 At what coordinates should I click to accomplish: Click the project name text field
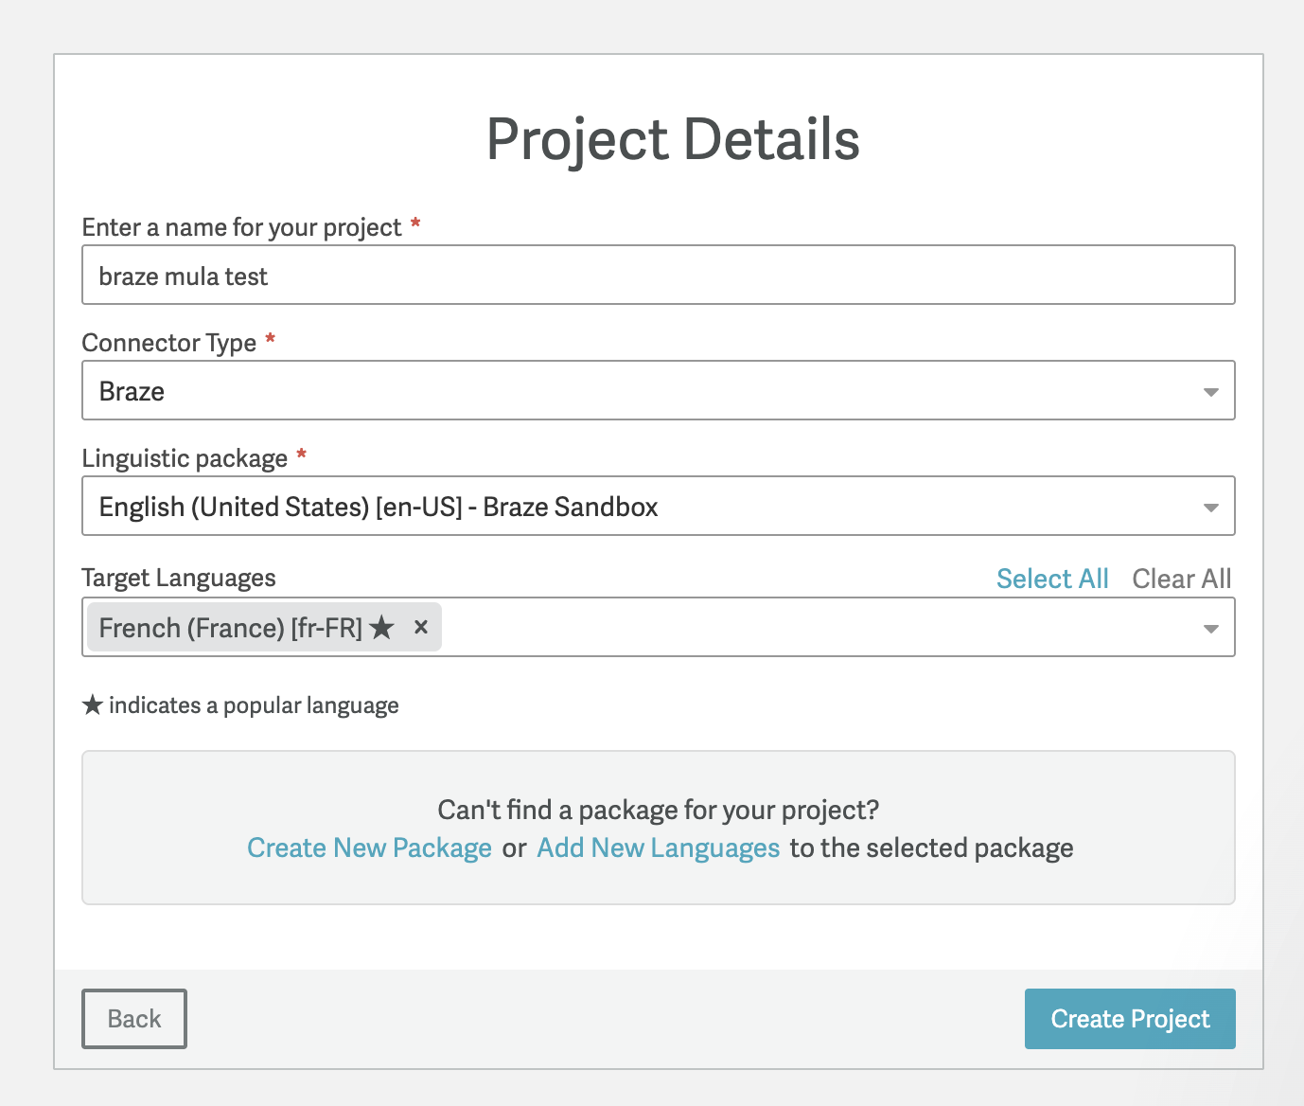658,276
